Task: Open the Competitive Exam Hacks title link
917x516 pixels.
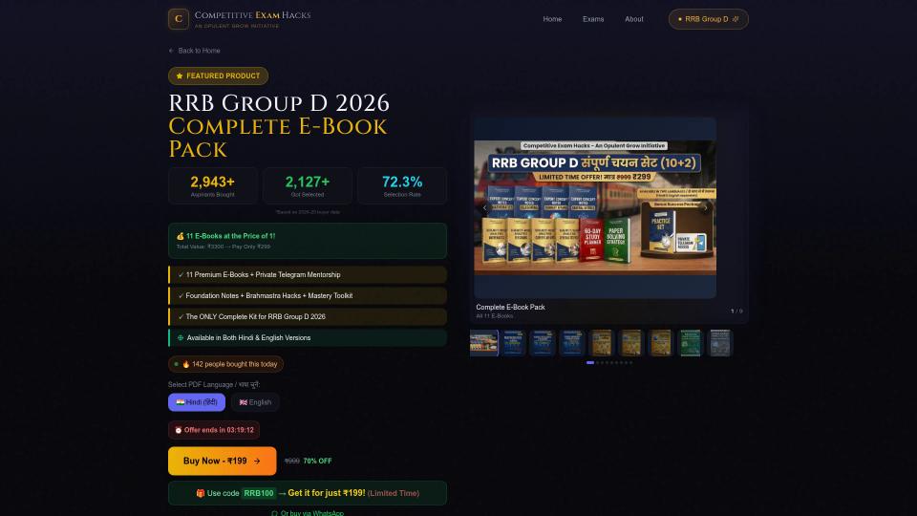Action: tap(252, 15)
